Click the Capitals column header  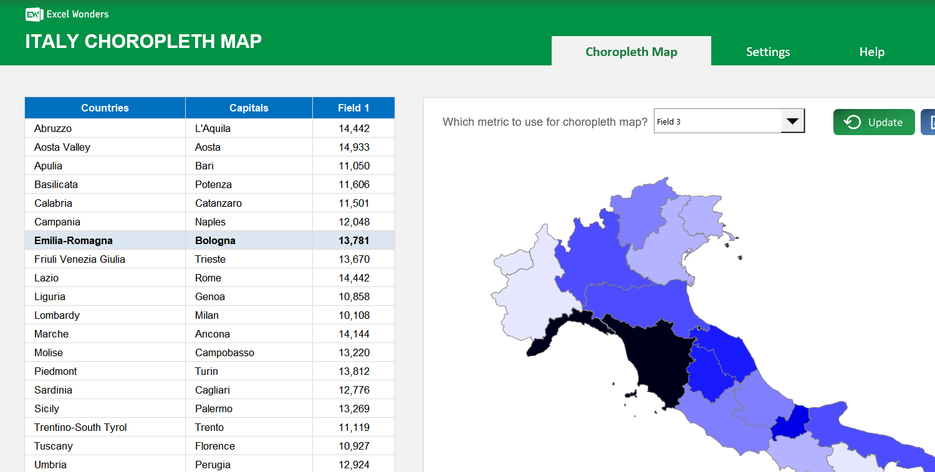pyautogui.click(x=248, y=107)
